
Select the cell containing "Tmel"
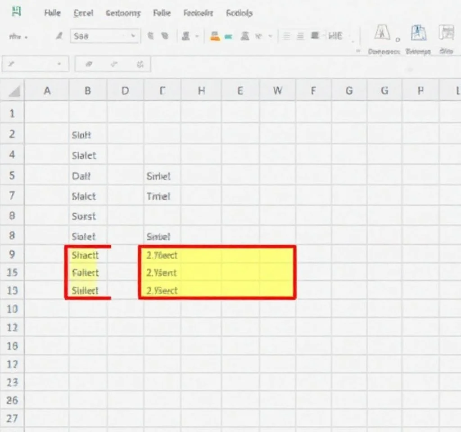158,196
